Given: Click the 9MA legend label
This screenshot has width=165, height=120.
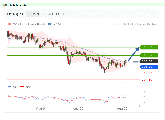Looking at the screenshot, I should click(28, 87).
